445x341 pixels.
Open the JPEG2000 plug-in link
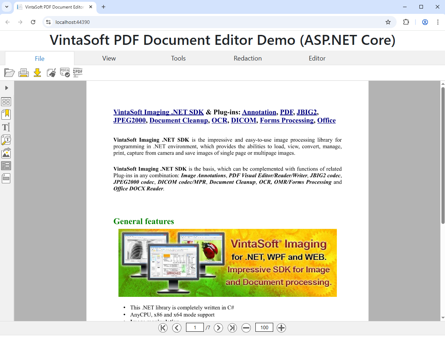[129, 120]
